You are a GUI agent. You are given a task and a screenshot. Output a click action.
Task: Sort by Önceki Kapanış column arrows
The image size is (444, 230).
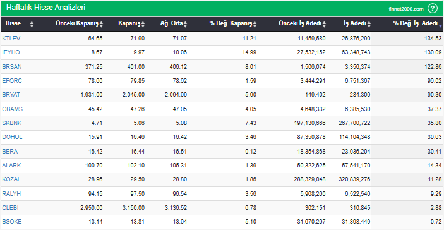coord(102,25)
